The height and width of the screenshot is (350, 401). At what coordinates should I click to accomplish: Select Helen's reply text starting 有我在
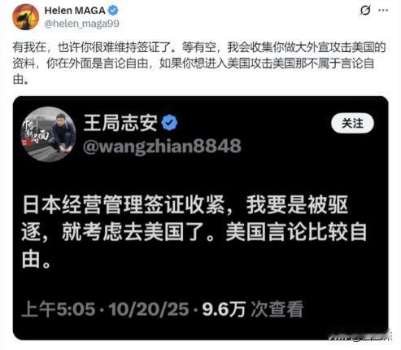pyautogui.click(x=199, y=63)
